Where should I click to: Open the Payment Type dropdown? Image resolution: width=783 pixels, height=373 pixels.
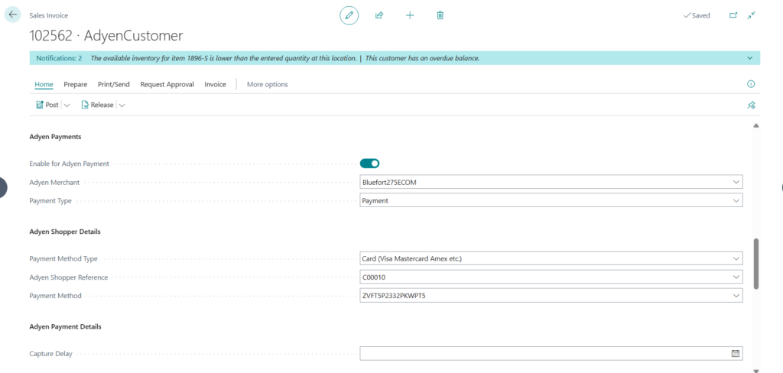point(736,200)
